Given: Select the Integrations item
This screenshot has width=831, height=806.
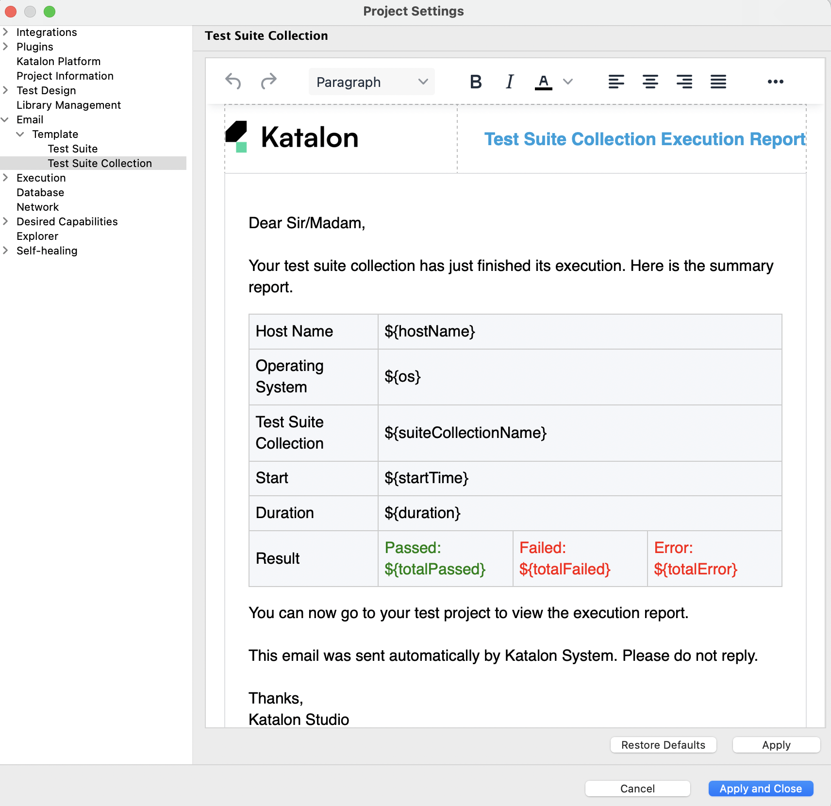Looking at the screenshot, I should pos(47,32).
